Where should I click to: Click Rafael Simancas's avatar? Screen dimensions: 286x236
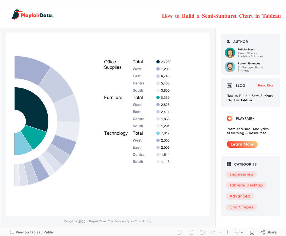pyautogui.click(x=230, y=67)
